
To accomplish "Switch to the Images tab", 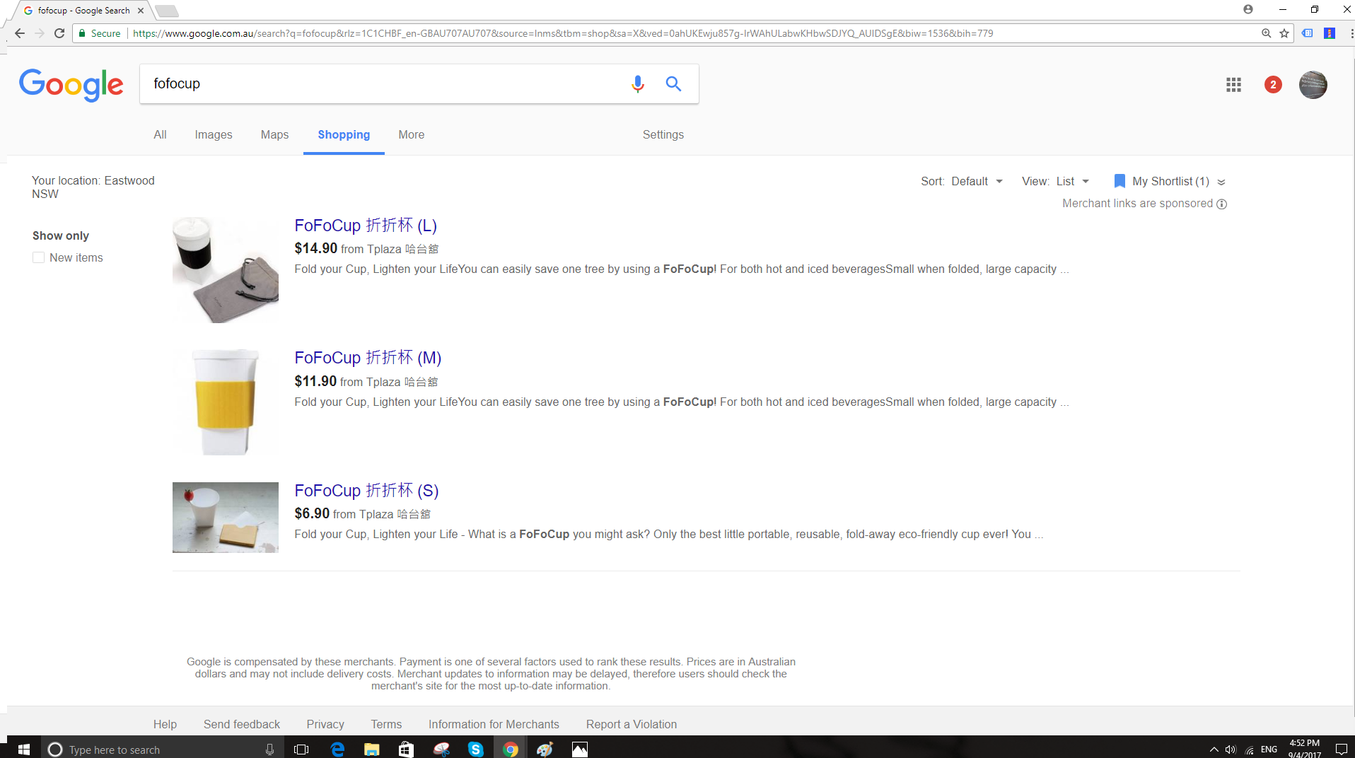I will [x=214, y=134].
